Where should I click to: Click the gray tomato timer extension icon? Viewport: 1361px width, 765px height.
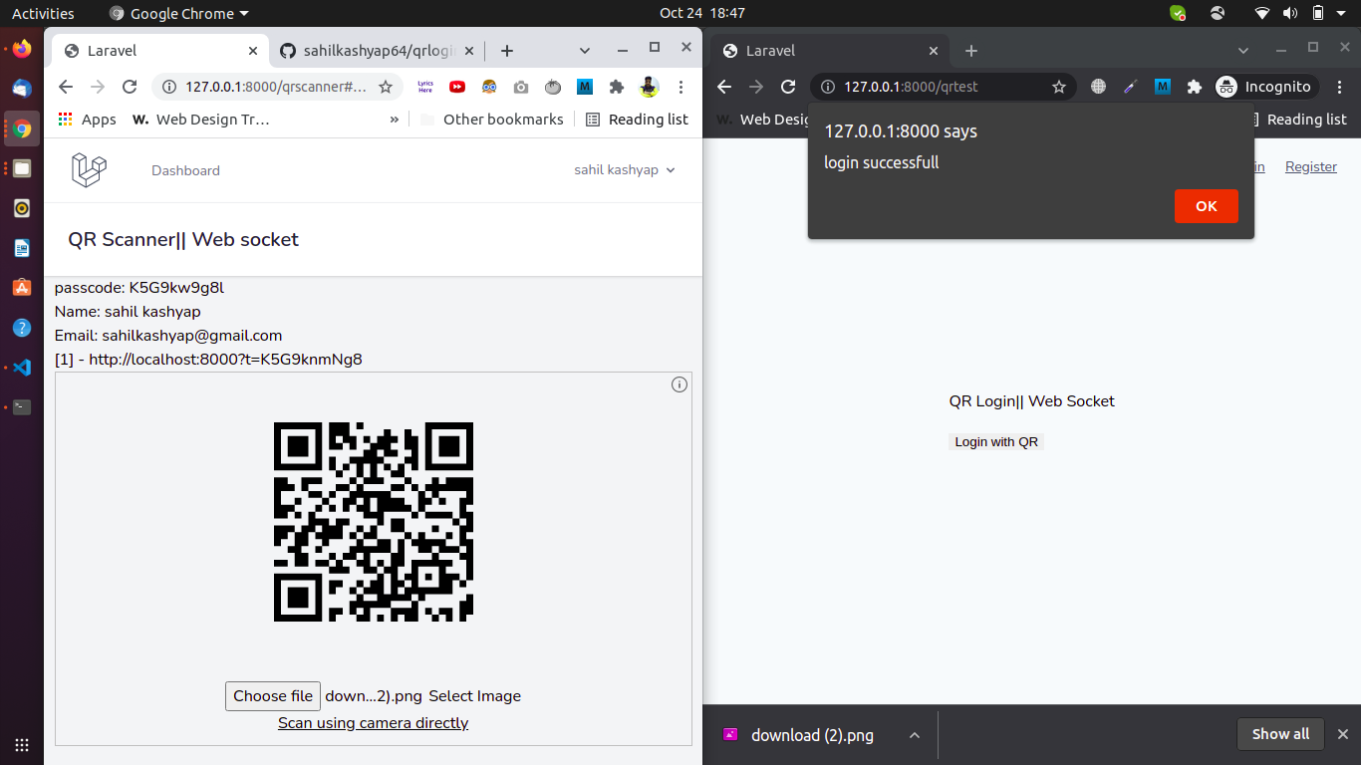click(x=553, y=87)
